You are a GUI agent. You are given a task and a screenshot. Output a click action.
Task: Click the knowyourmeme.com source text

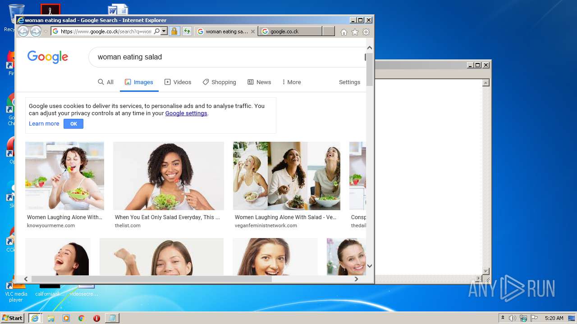click(x=51, y=225)
